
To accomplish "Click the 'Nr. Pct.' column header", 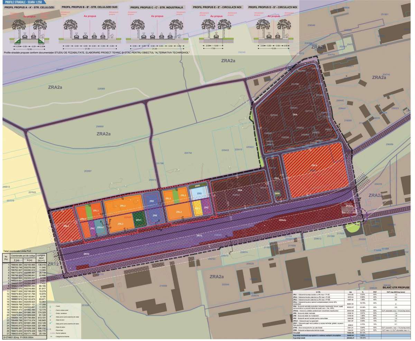I will point(6,257).
